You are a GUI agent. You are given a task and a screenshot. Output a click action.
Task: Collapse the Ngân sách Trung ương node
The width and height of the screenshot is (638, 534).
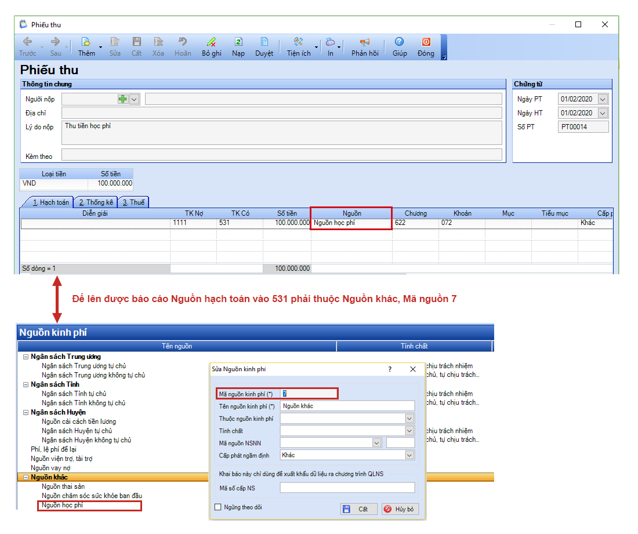click(26, 357)
